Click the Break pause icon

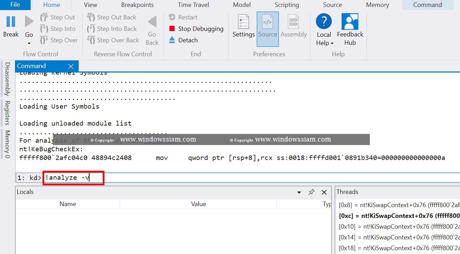[11, 22]
